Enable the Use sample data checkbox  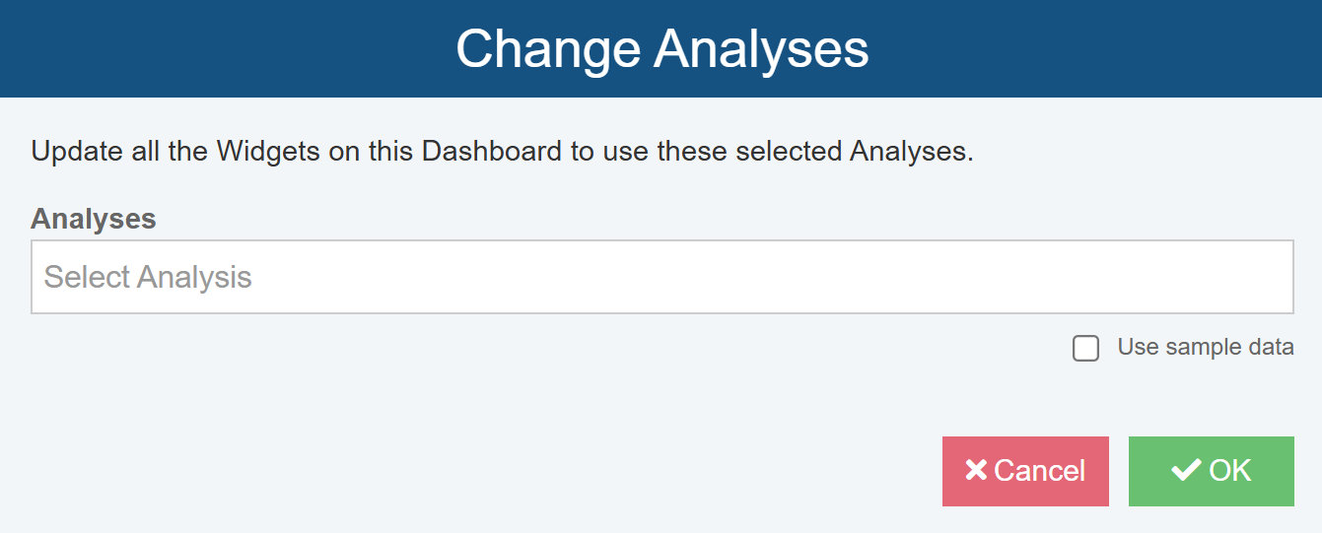coord(1085,349)
